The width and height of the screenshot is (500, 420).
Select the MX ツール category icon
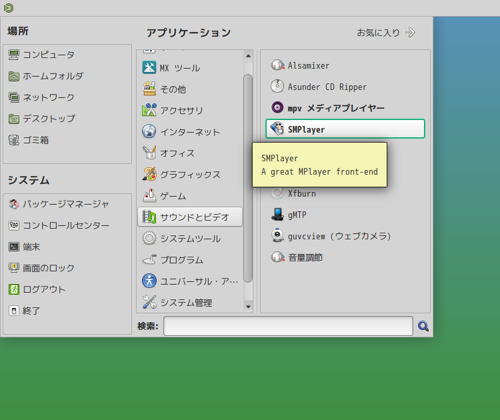tap(149, 67)
